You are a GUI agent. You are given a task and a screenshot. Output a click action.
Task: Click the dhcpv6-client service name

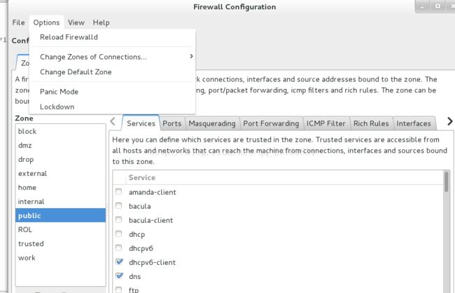pos(153,262)
